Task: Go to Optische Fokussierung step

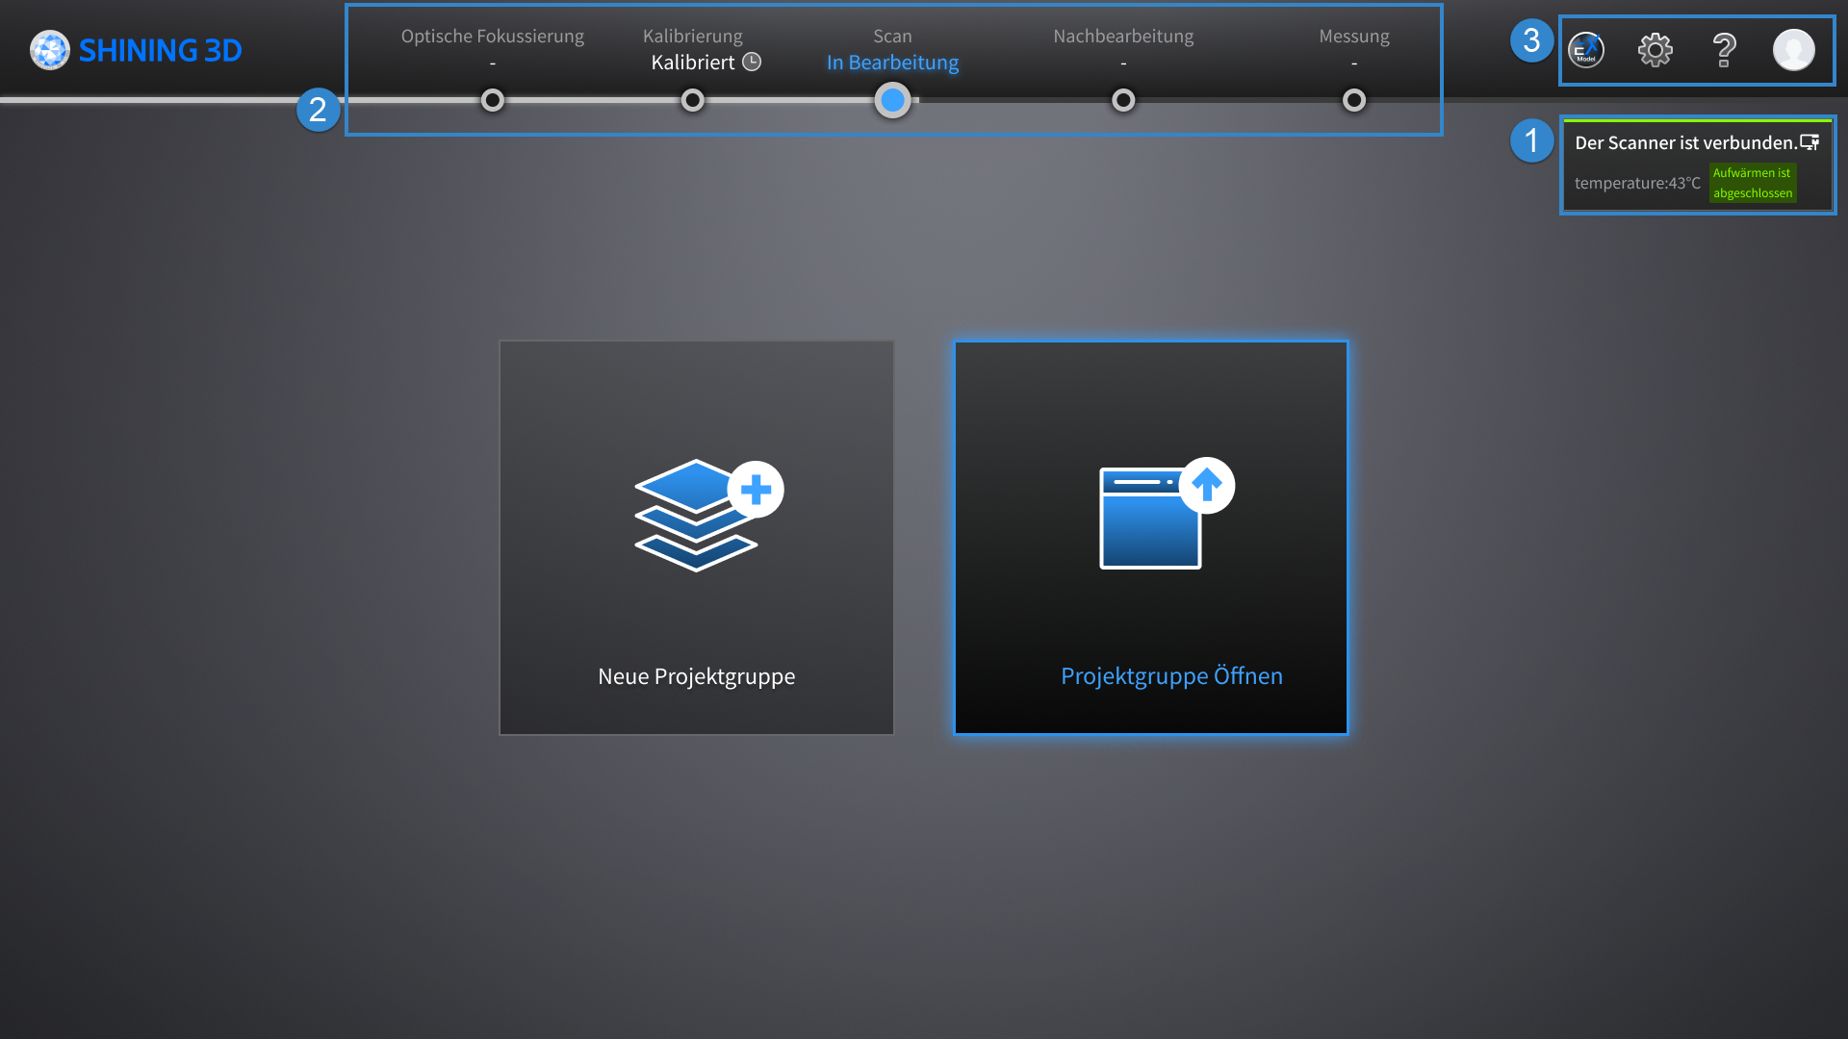Action: coord(493,36)
